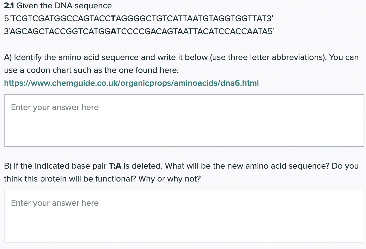Click the 2.1 question number
The width and height of the screenshot is (366, 249).
coord(9,6)
